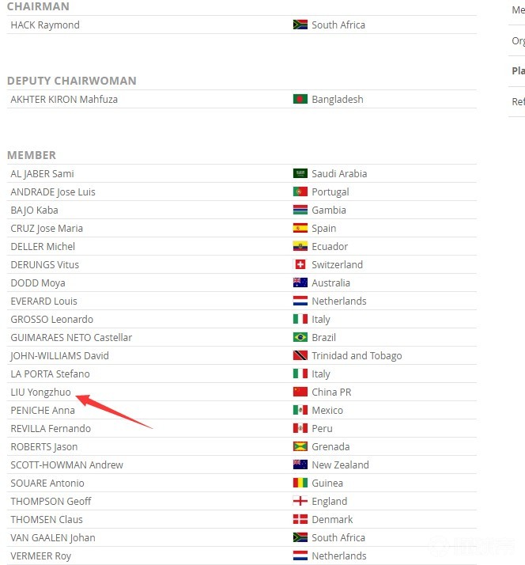Image resolution: width=525 pixels, height=565 pixels.
Task: Click member name THOMPSON Geoff
Action: [51, 502]
